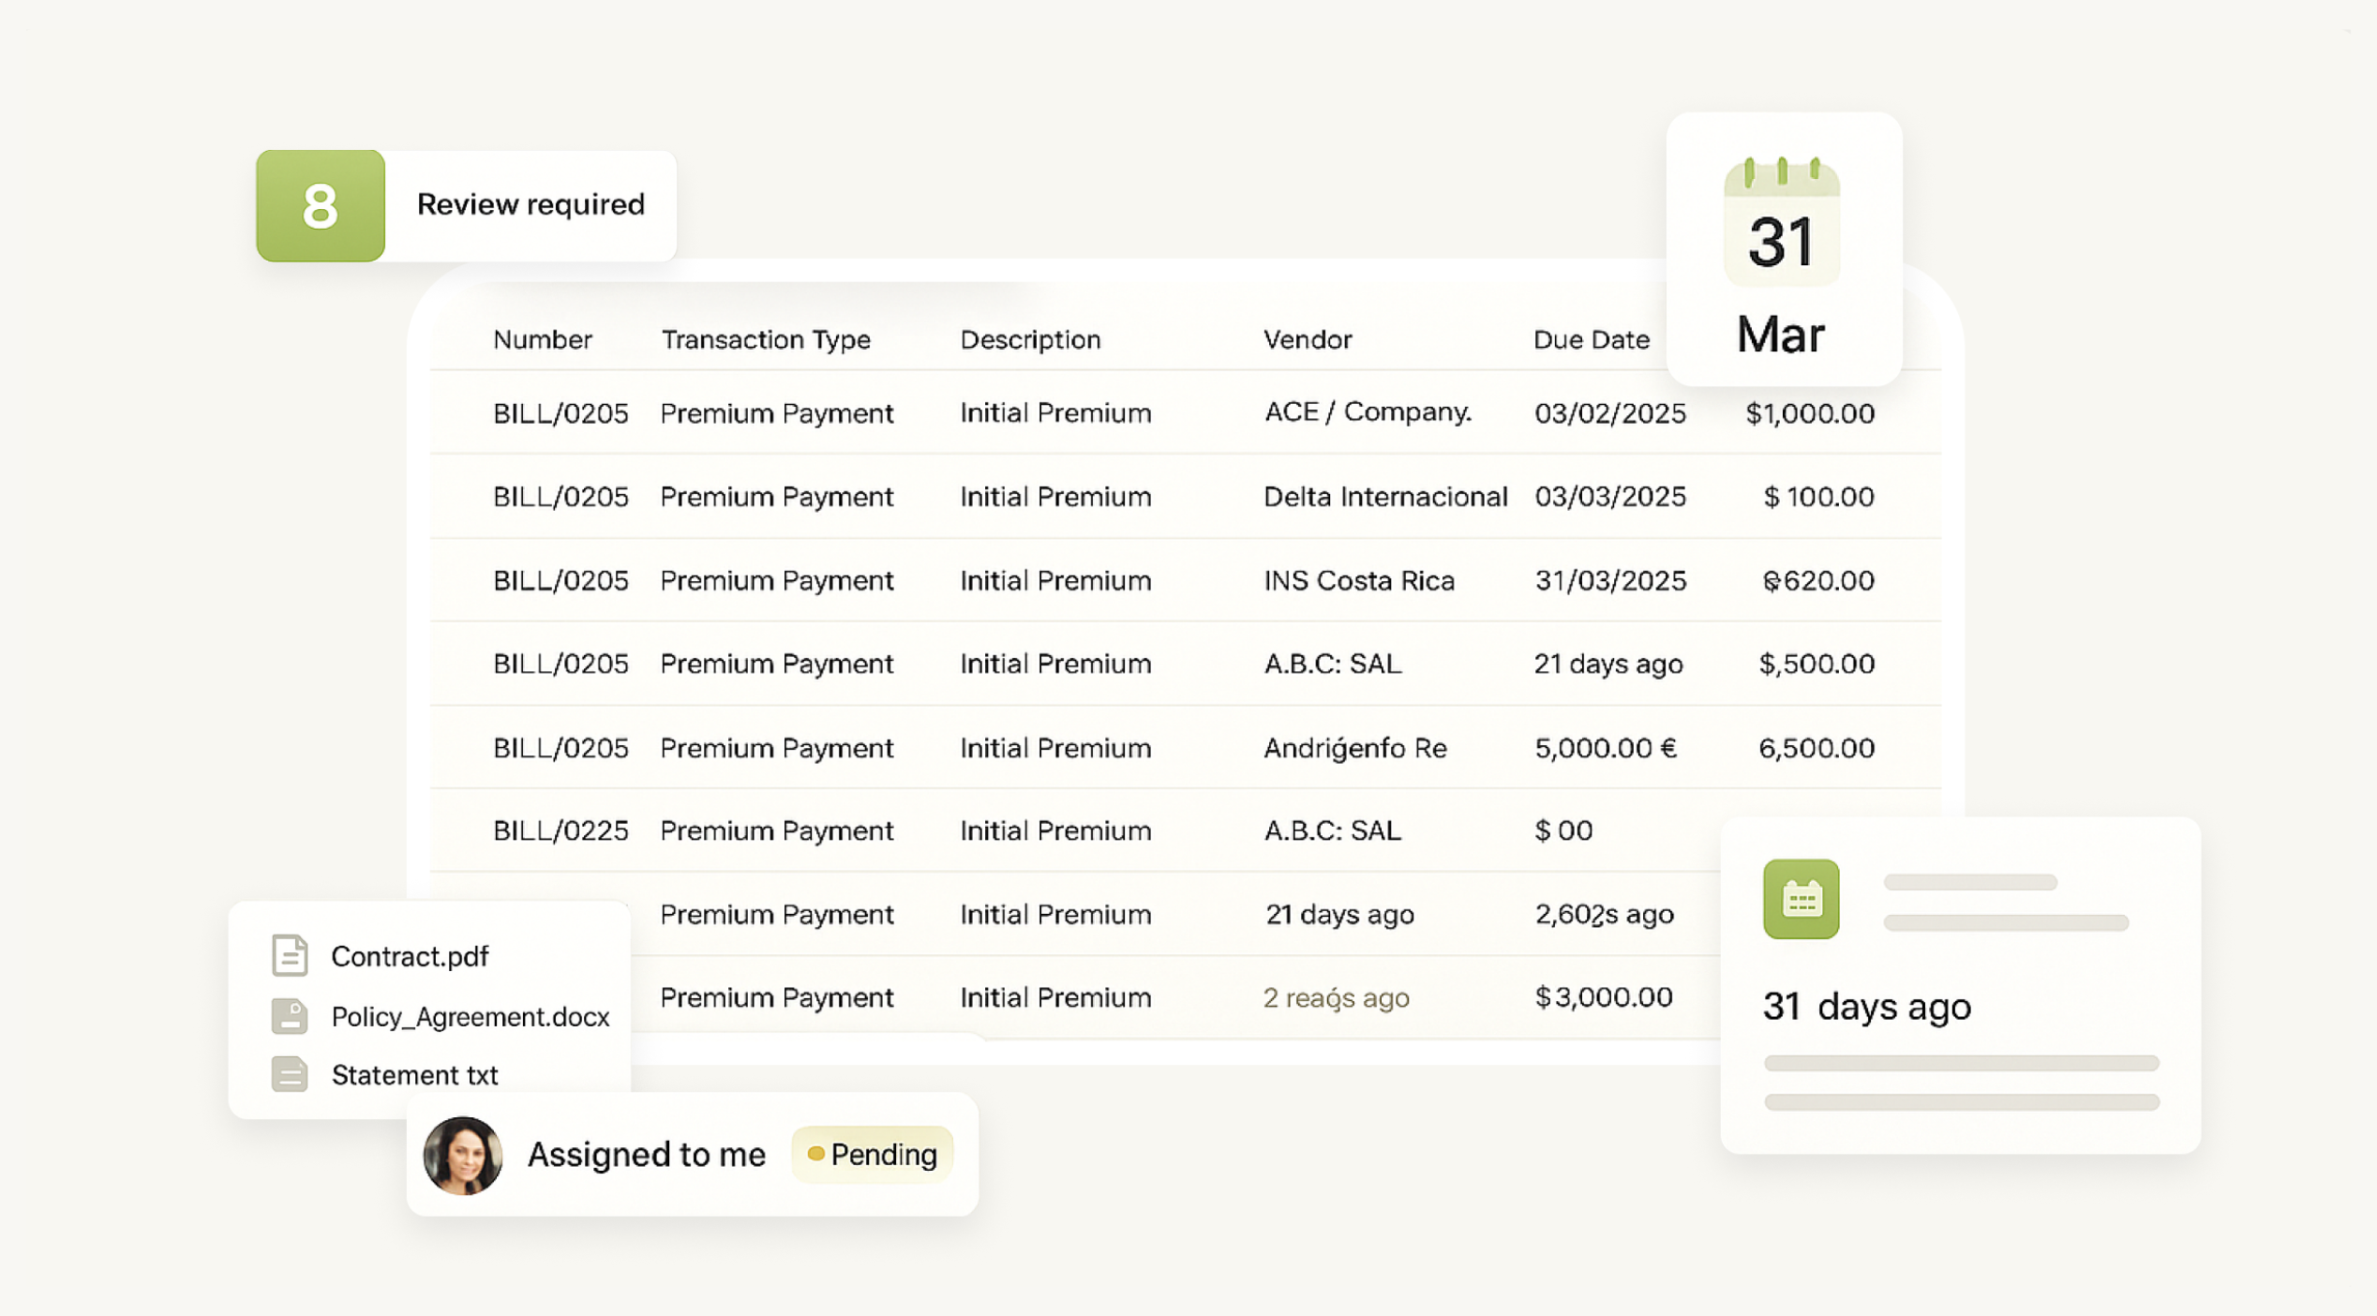This screenshot has width=2377, height=1316.
Task: Click the green number 8 badge
Action: pyautogui.click(x=321, y=205)
